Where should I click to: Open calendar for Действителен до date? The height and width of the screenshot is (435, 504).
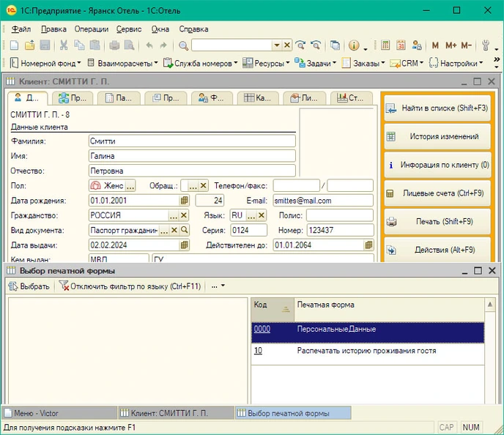367,245
